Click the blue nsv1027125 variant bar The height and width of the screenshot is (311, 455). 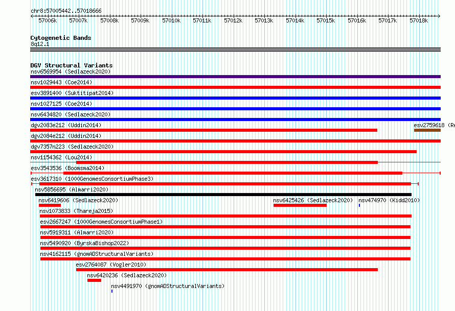[235, 109]
